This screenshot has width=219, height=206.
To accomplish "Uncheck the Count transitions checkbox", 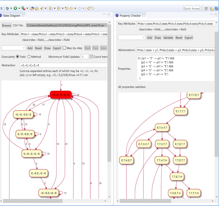I will click(91, 57).
